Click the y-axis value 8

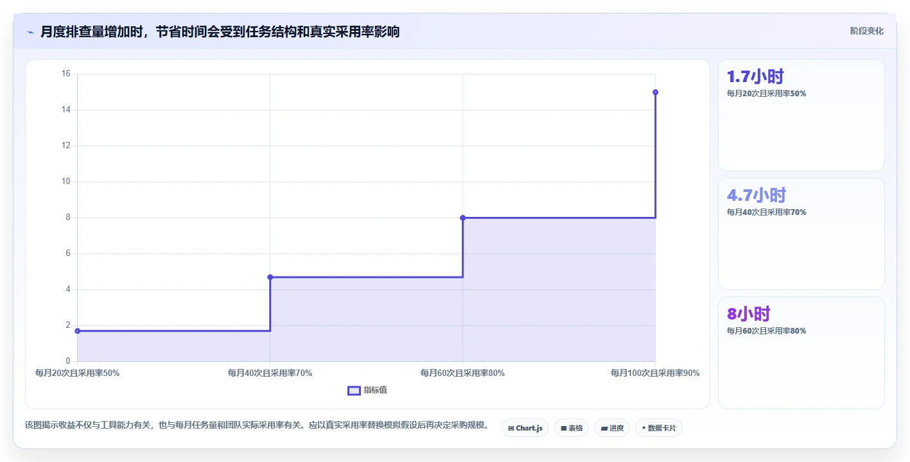(x=67, y=218)
